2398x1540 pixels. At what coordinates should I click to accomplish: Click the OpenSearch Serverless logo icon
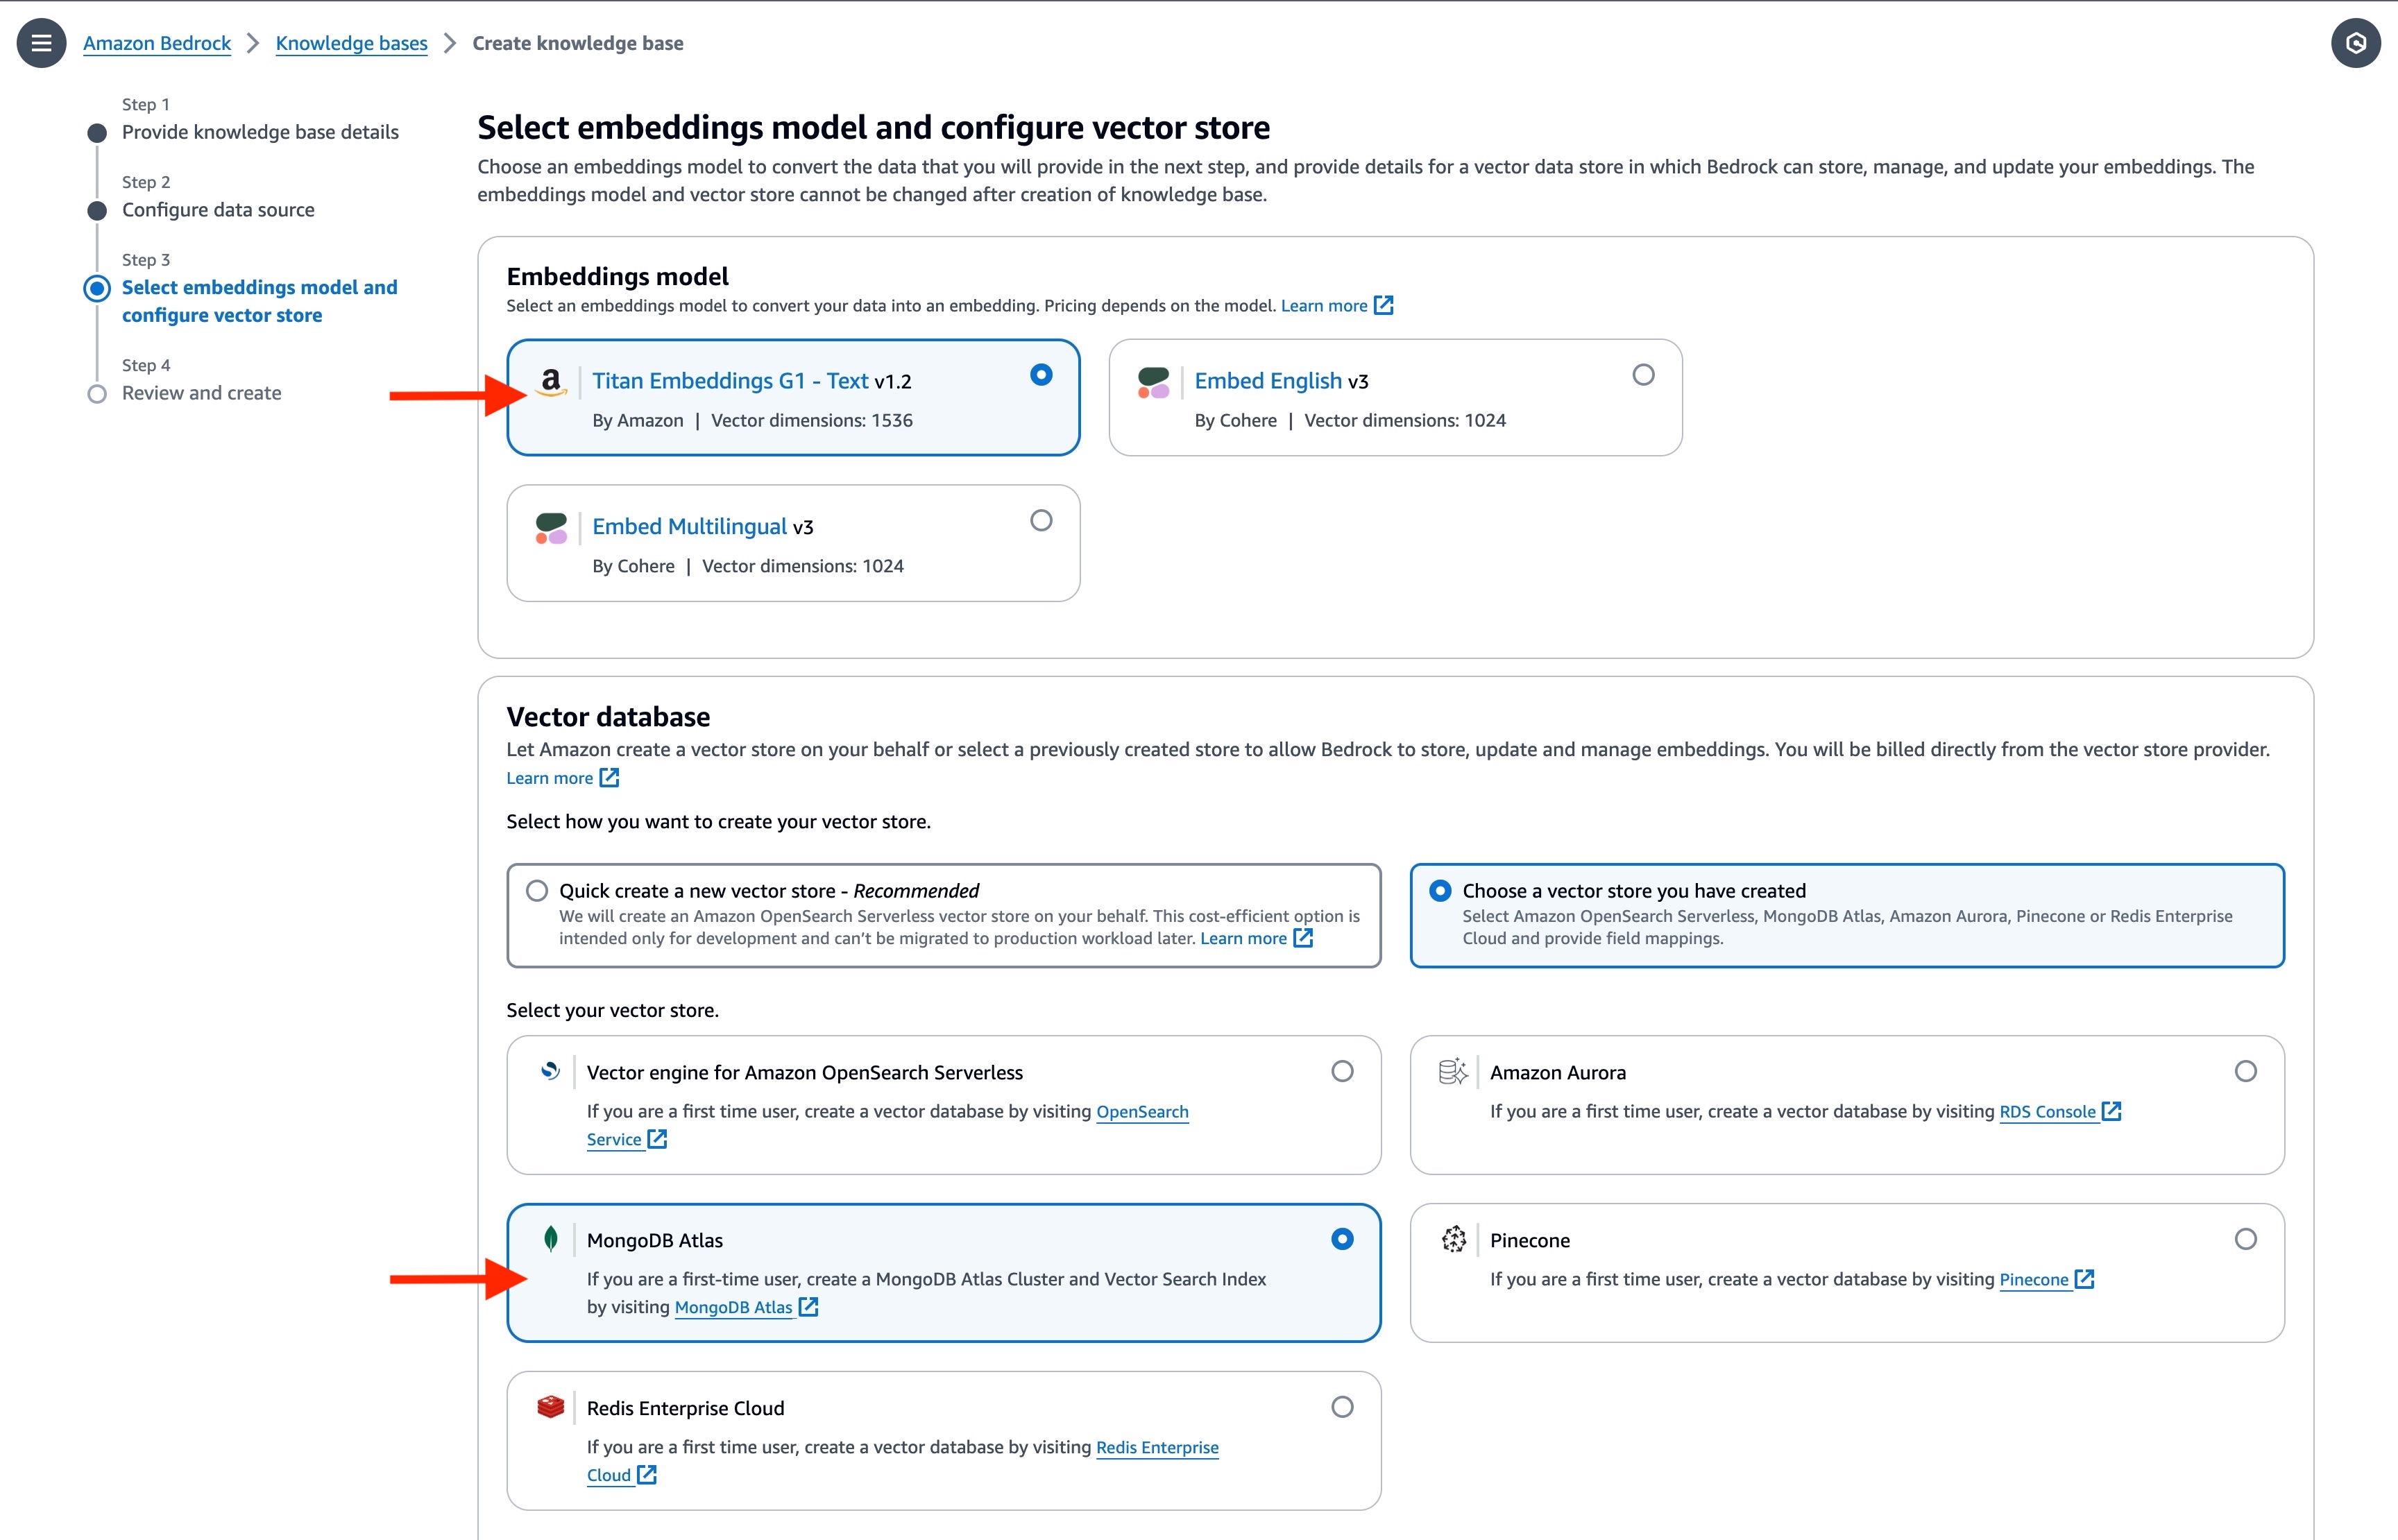coord(550,1071)
